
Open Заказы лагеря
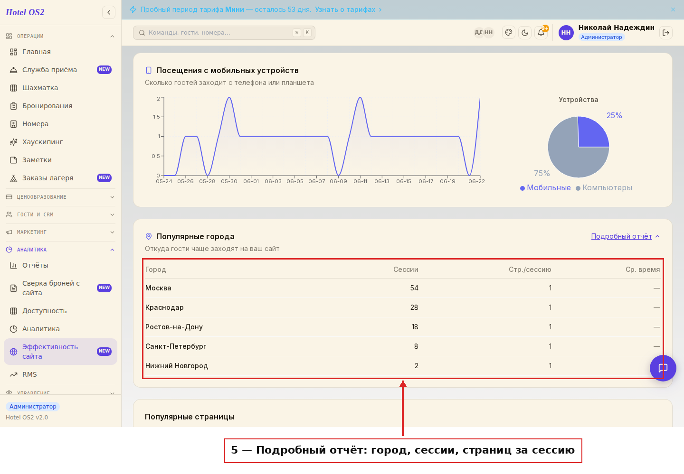click(x=61, y=178)
